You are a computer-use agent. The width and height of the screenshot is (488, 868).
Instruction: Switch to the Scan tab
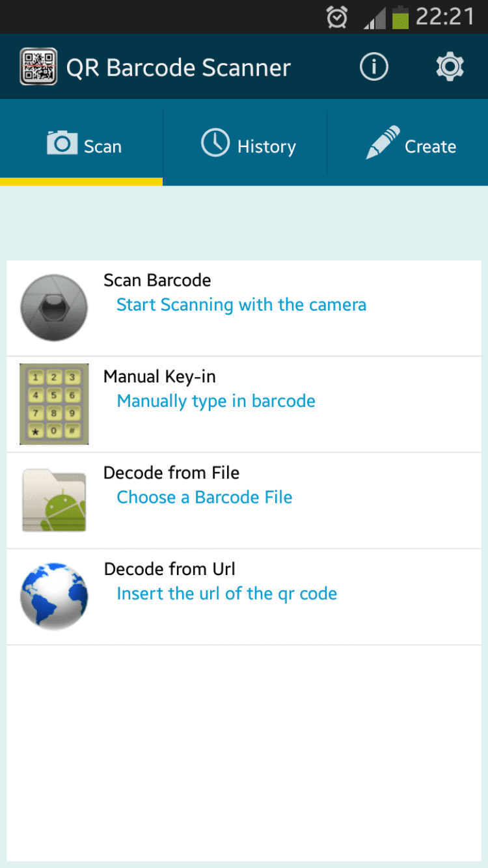click(x=82, y=145)
